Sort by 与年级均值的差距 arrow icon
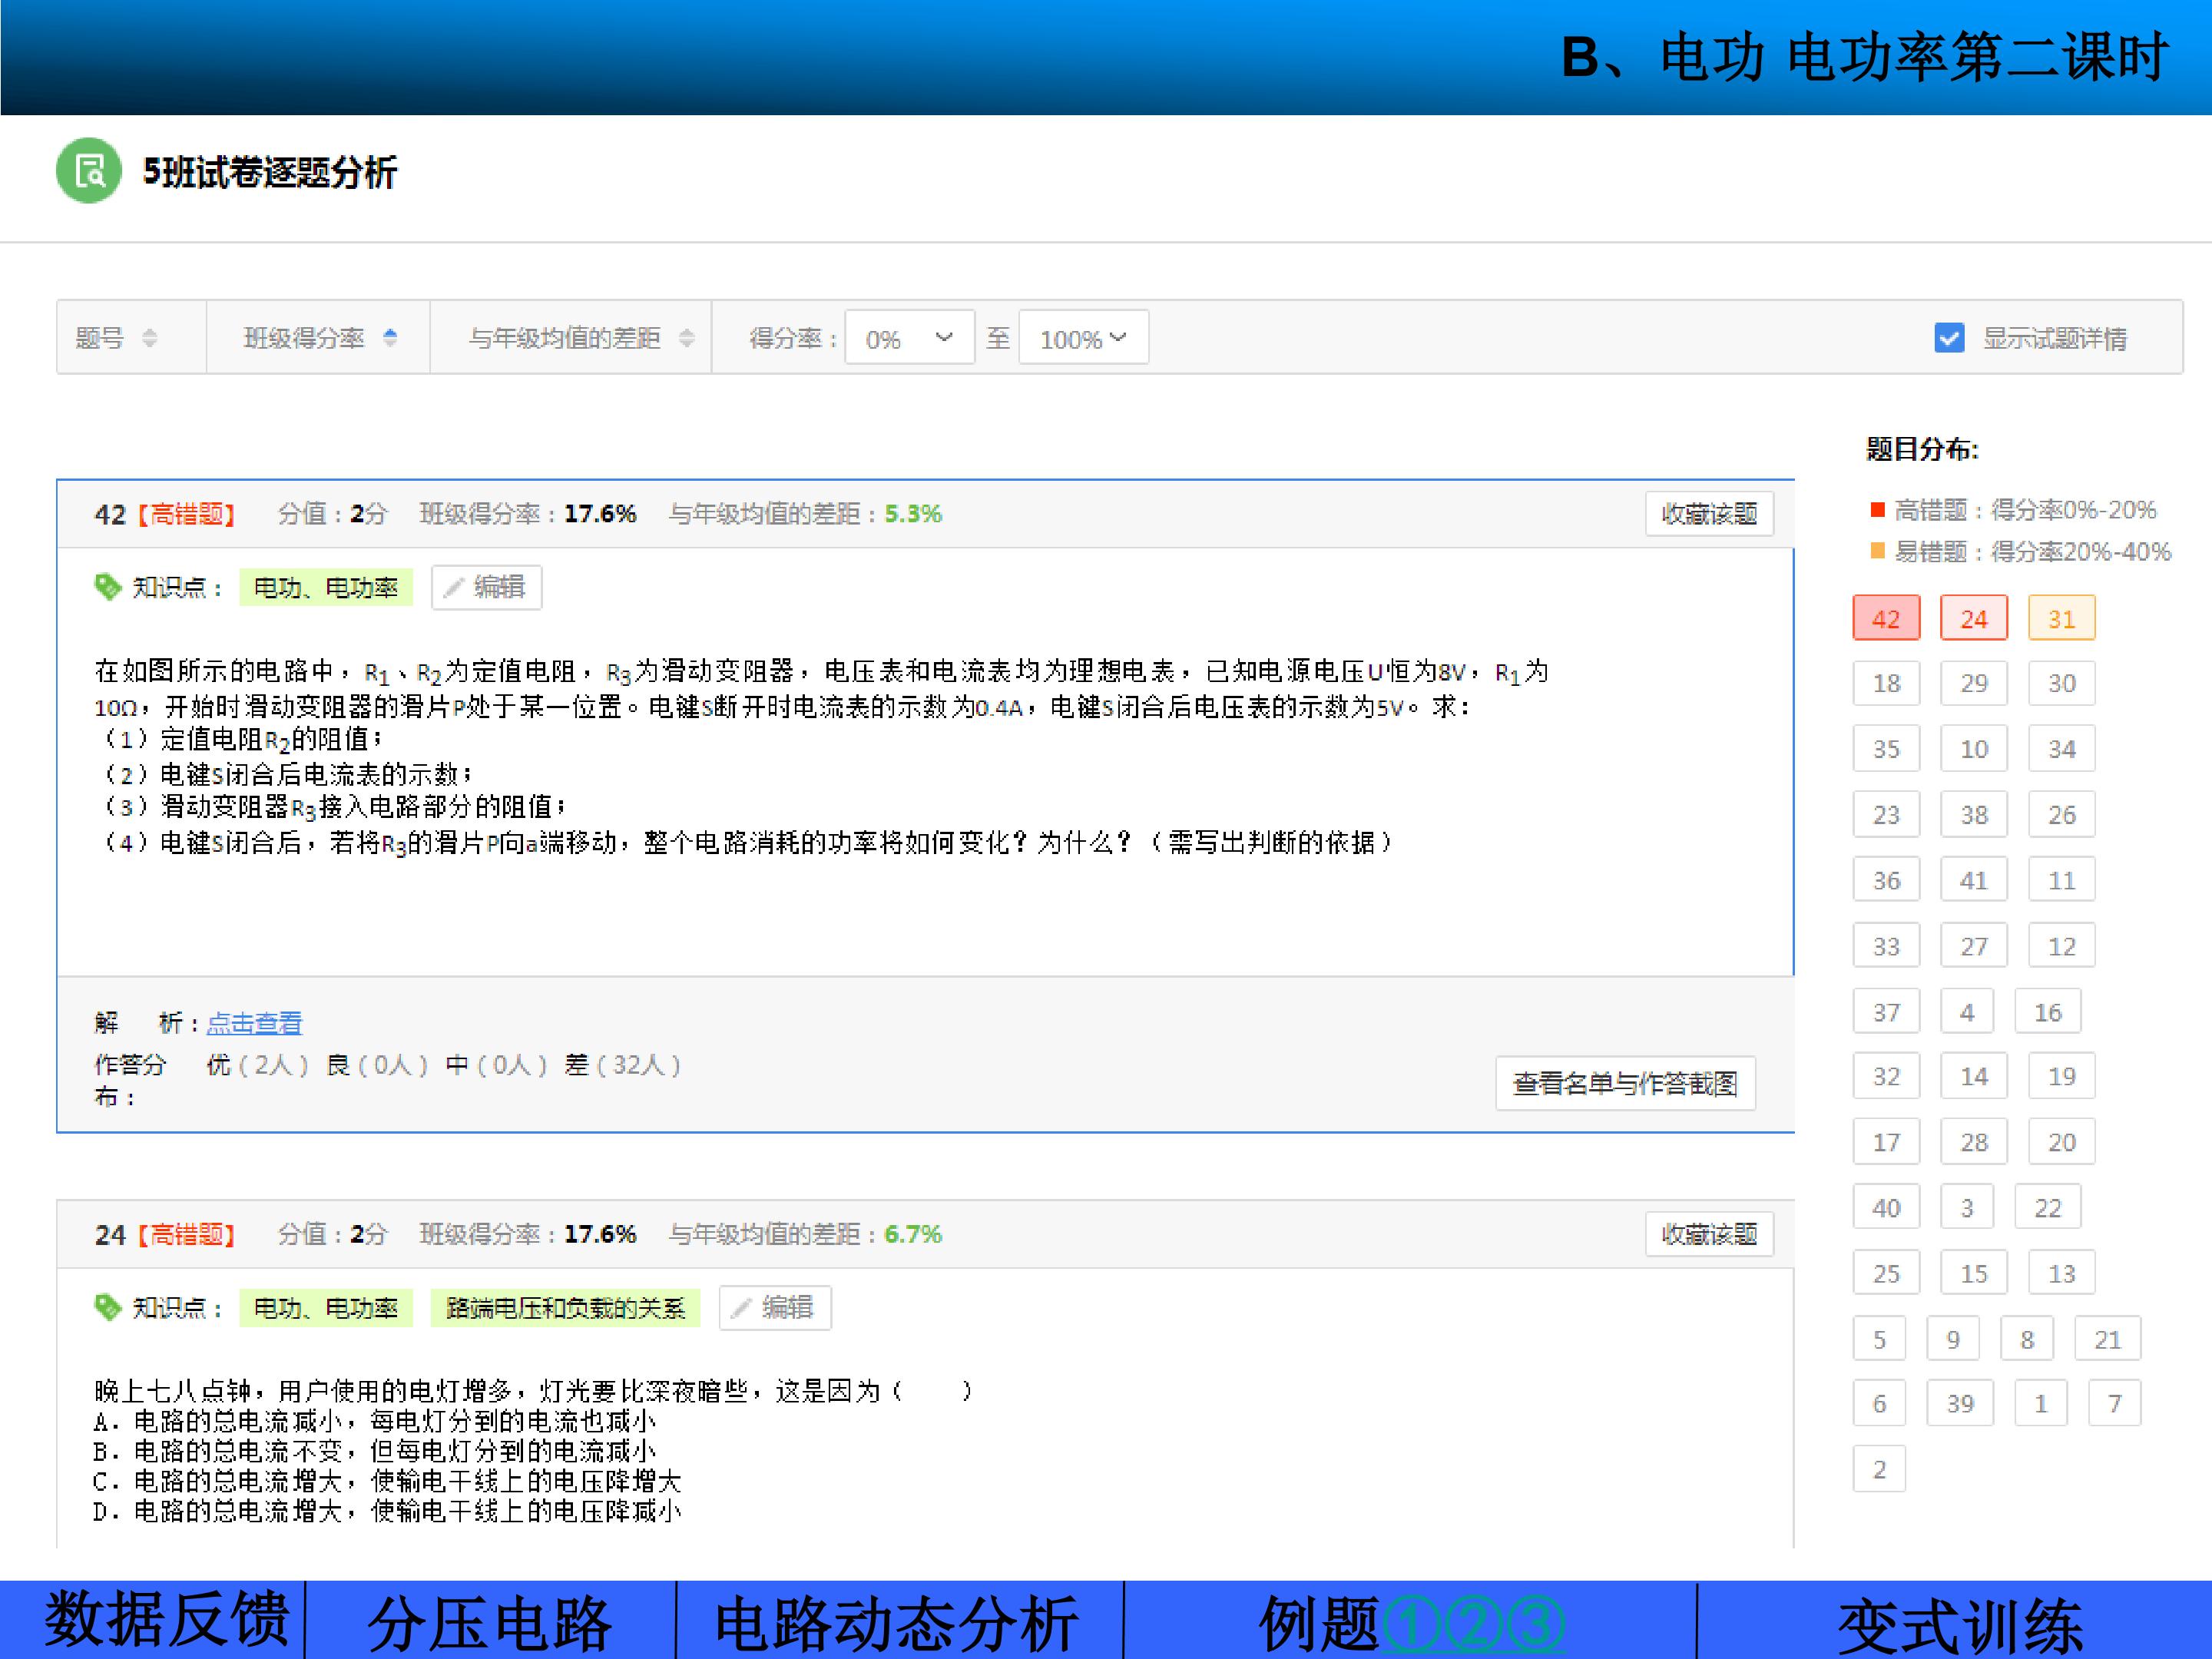This screenshot has width=2212, height=1659. click(x=686, y=338)
